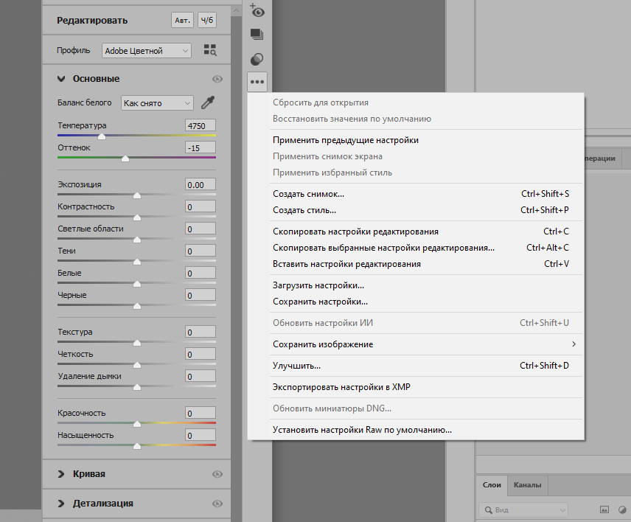The height and width of the screenshot is (522, 631).
Task: Choose Скопировать настройки редактирования menu item
Action: coord(355,232)
